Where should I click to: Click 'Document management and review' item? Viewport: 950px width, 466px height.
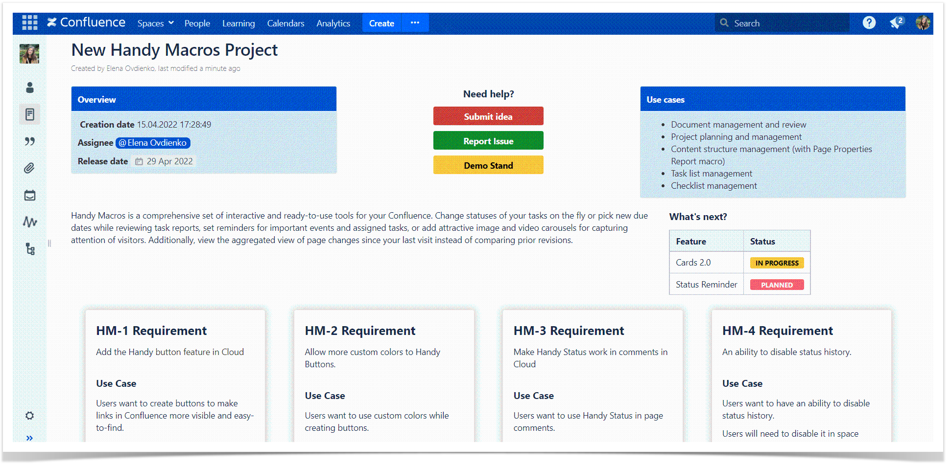[x=738, y=125]
